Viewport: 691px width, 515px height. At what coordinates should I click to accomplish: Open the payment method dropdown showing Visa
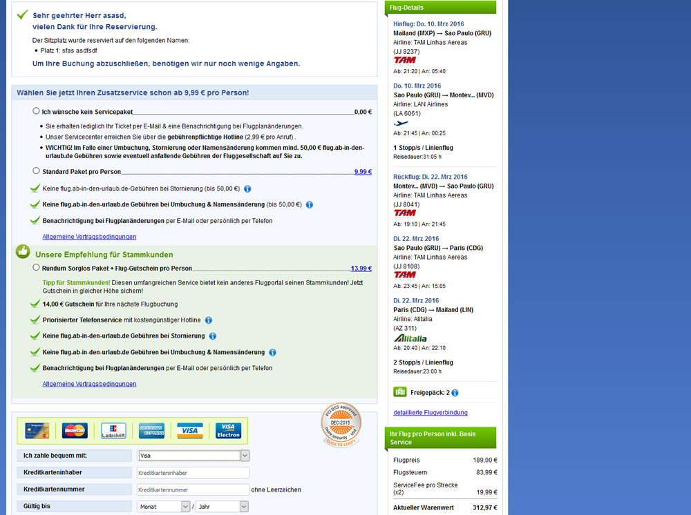tap(193, 456)
